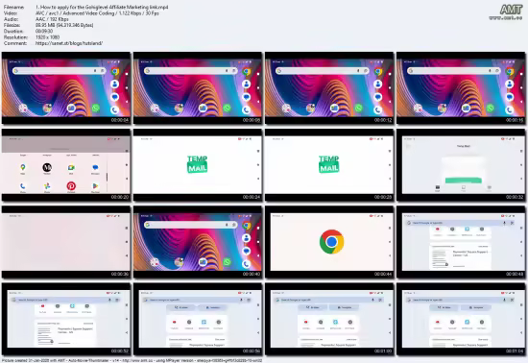Click WhatsApp icon in the 00:00:04 frame
Viewport: 528px width, 363px height.
96,109
